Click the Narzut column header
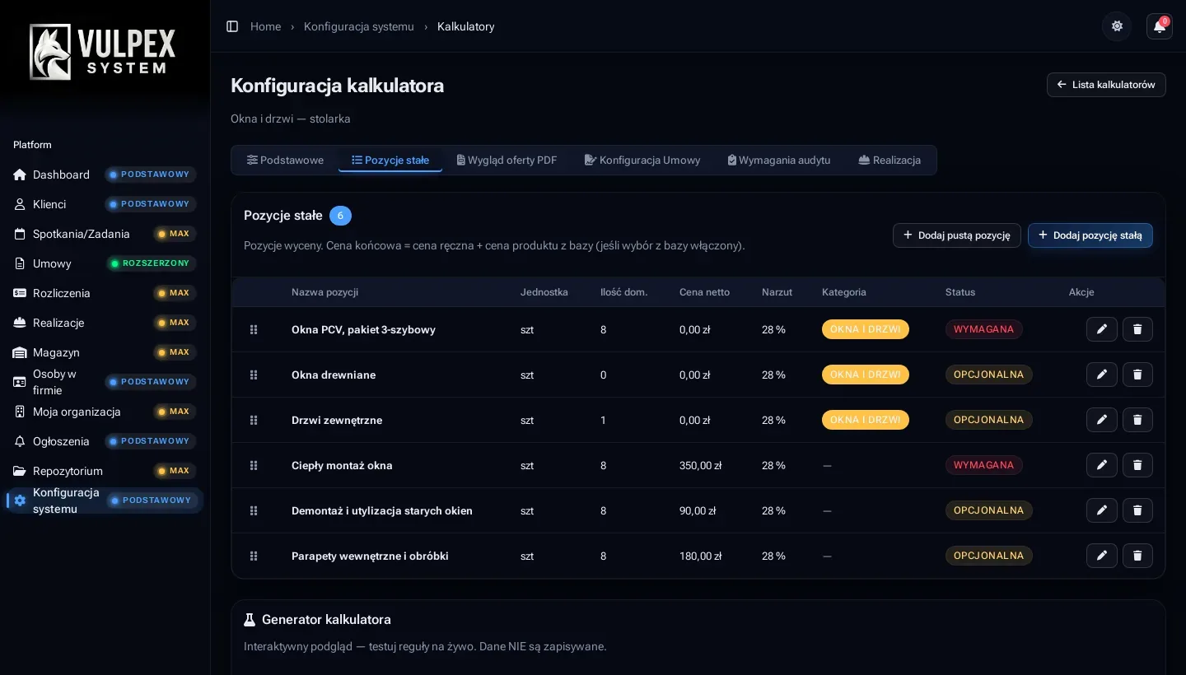 tap(777, 292)
